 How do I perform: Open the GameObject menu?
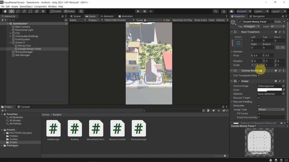click(26, 6)
